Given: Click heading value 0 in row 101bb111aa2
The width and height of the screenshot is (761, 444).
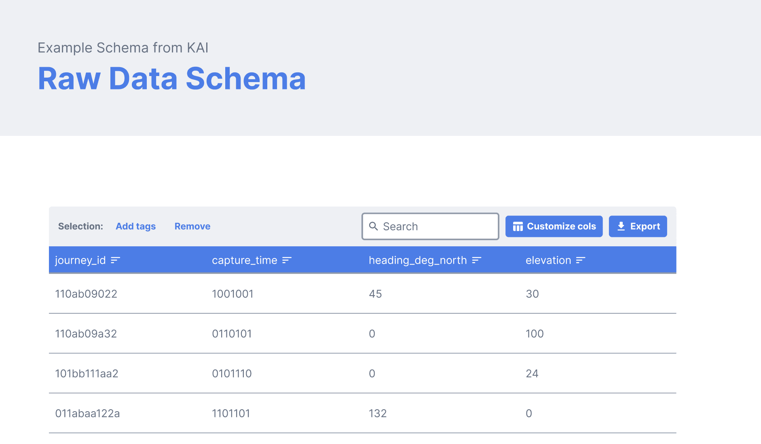Looking at the screenshot, I should point(372,374).
